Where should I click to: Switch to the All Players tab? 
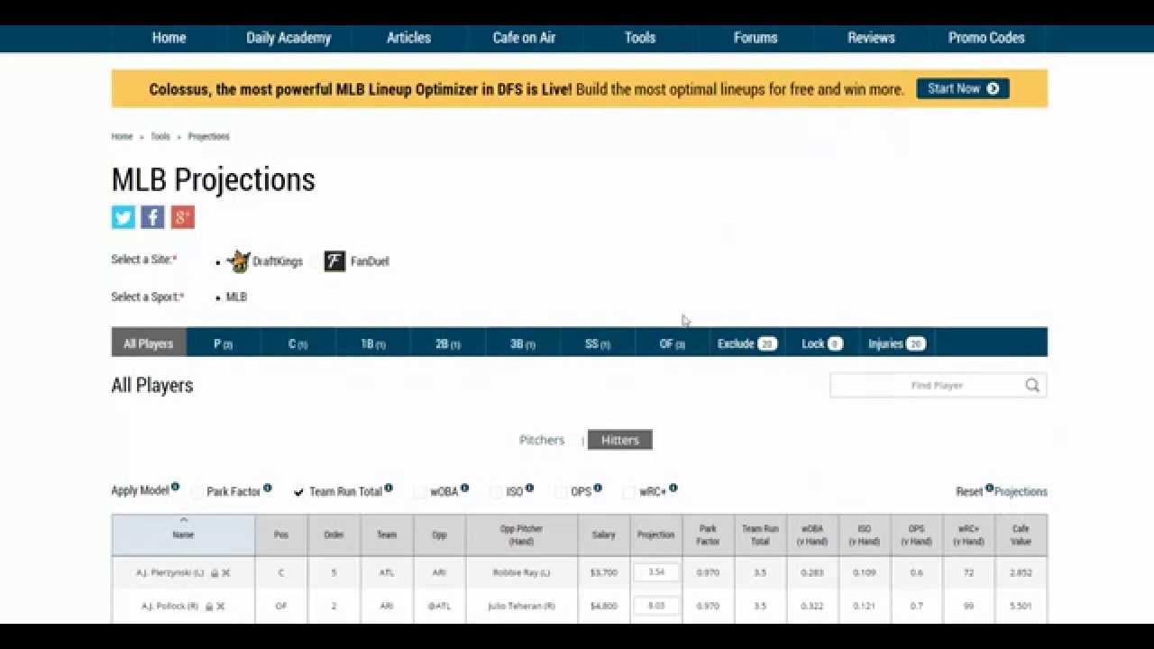149,343
